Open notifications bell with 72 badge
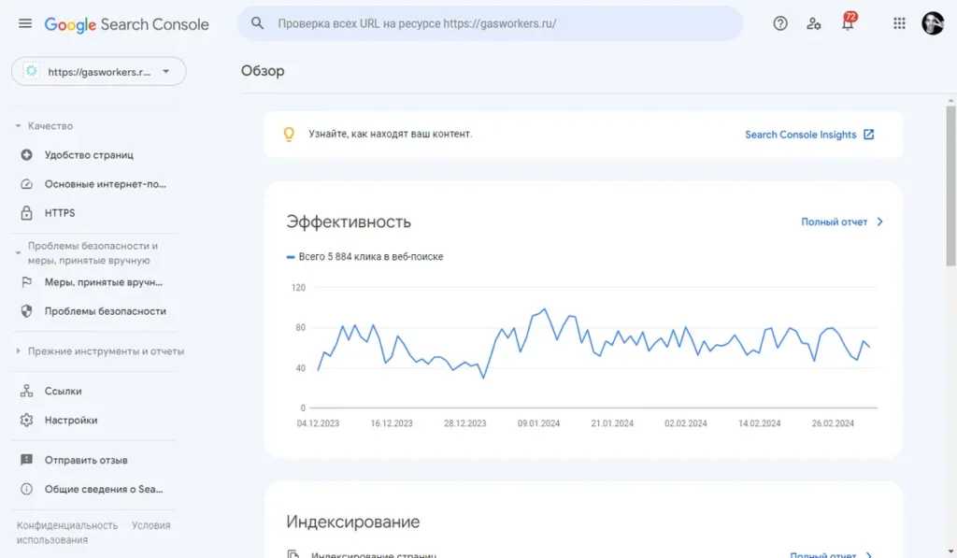This screenshot has width=957, height=558. (x=848, y=24)
